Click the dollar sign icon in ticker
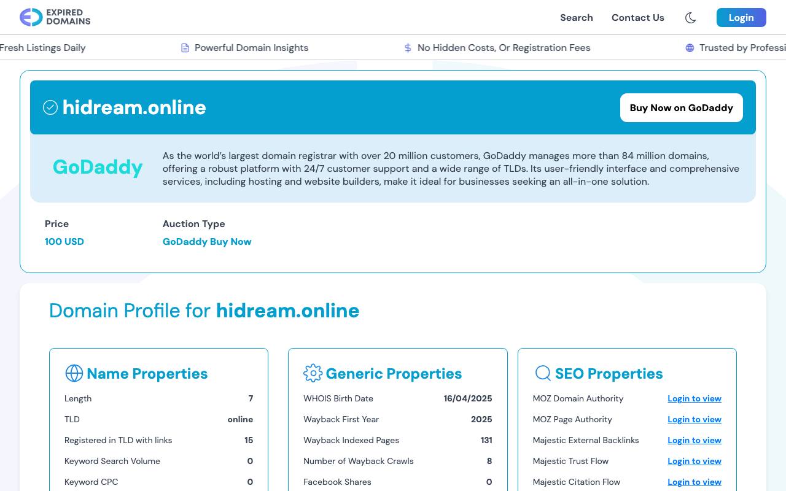 (x=408, y=48)
